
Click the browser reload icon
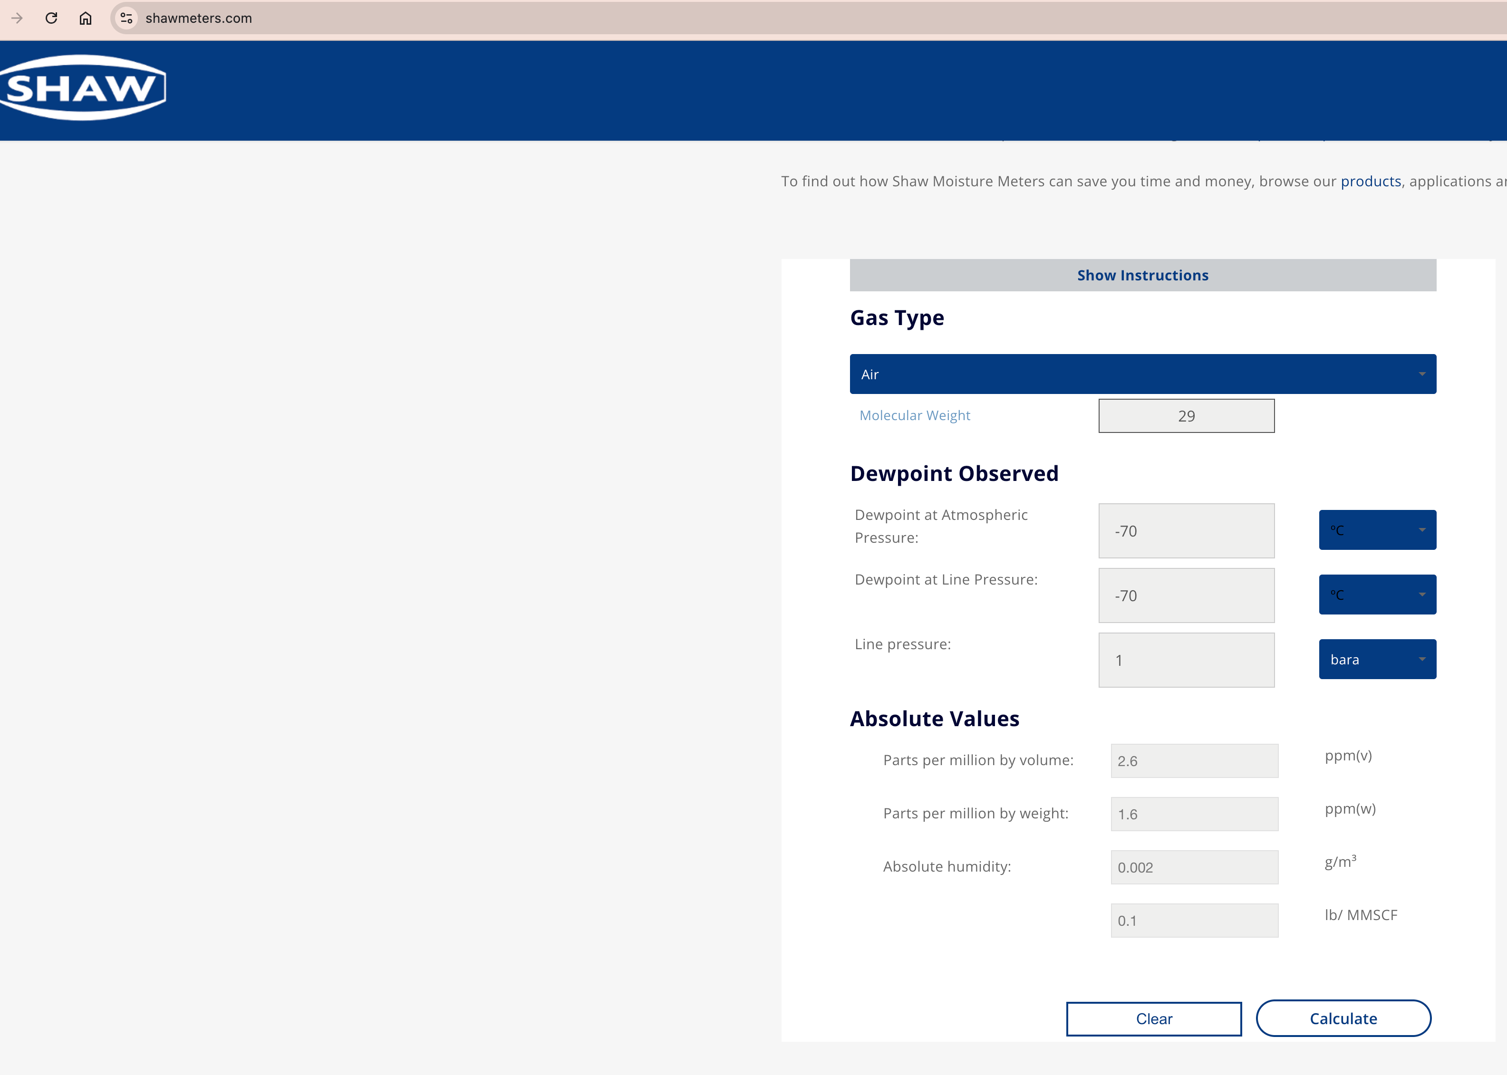click(x=51, y=18)
